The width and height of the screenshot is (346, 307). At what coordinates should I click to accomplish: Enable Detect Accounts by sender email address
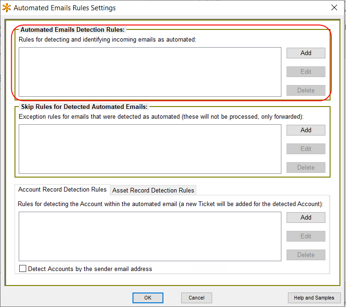point(23,269)
